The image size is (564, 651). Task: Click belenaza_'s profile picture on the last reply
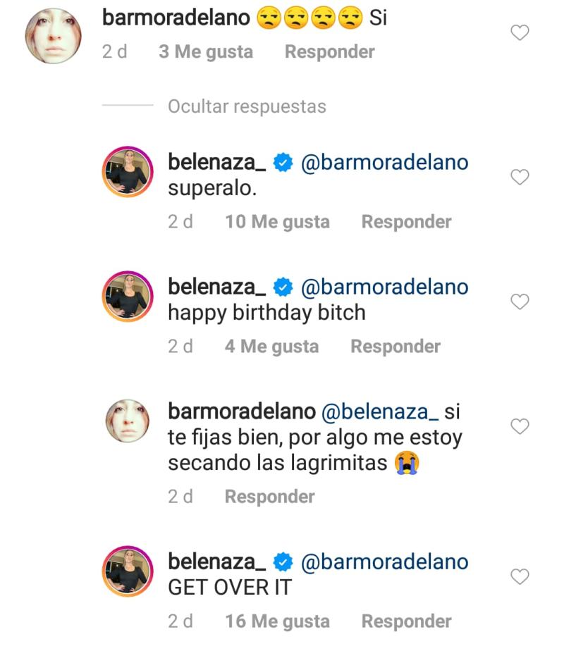[x=128, y=569]
